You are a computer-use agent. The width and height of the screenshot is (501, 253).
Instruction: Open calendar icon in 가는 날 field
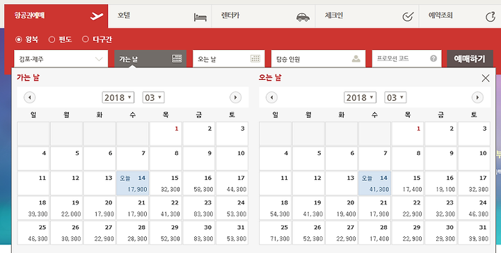point(177,58)
